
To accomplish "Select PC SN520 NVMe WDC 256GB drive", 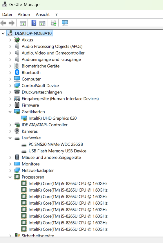I will coord(56,144).
